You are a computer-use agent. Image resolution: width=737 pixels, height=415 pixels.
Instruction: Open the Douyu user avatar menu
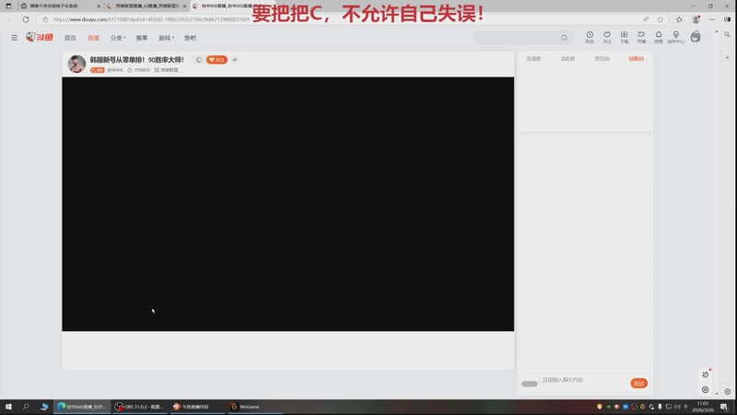tap(696, 37)
